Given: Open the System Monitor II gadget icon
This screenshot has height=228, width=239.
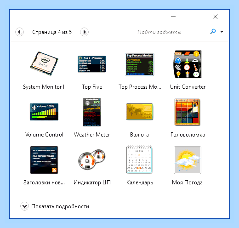Looking at the screenshot, I should 44,64.
